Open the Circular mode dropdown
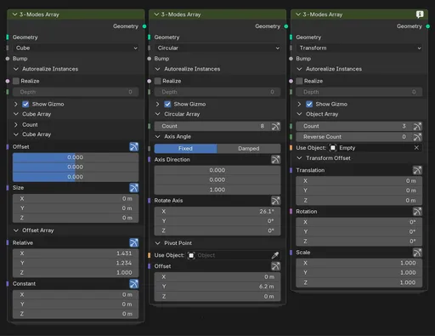The height and width of the screenshot is (336, 435). pos(217,48)
